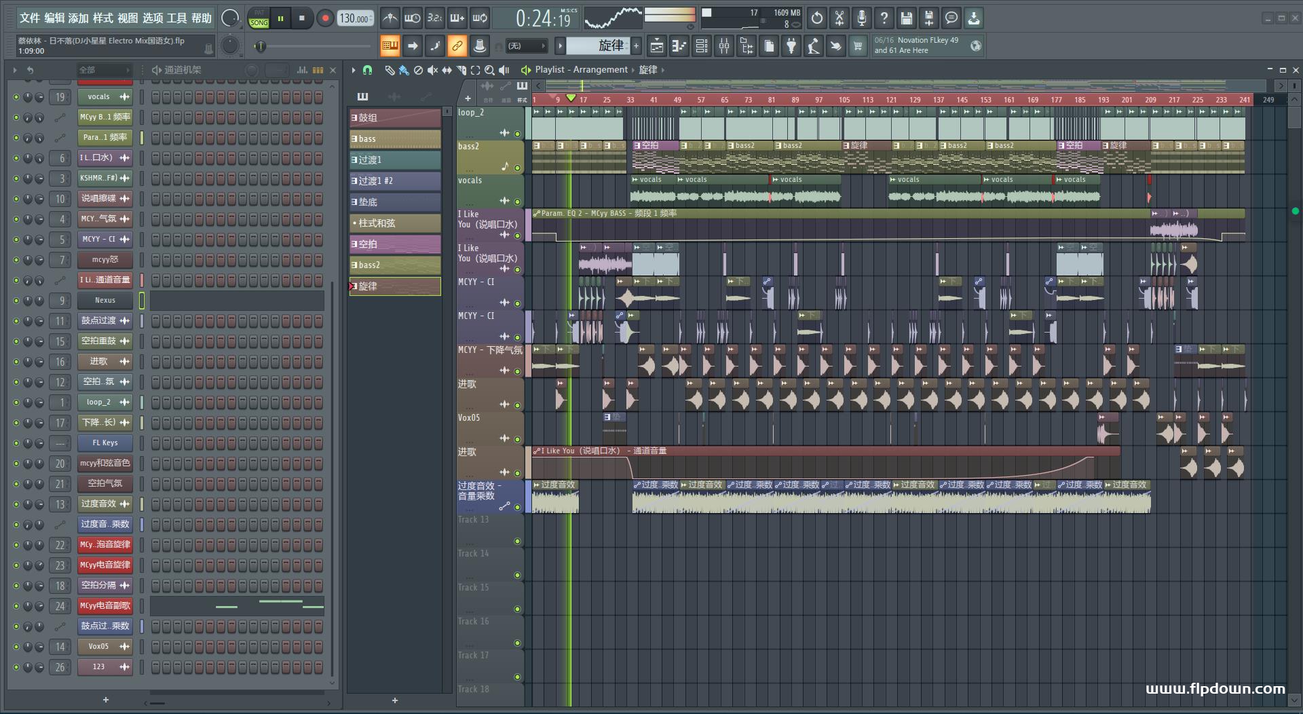This screenshot has height=714, width=1303.
Task: Mute the Nexus channel LED
Action: [16, 301]
